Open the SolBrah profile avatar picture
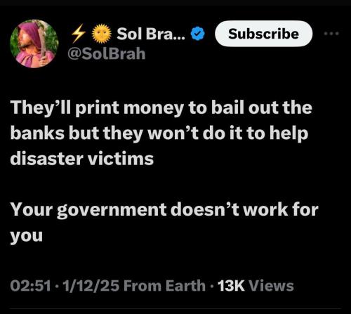 click(x=34, y=44)
